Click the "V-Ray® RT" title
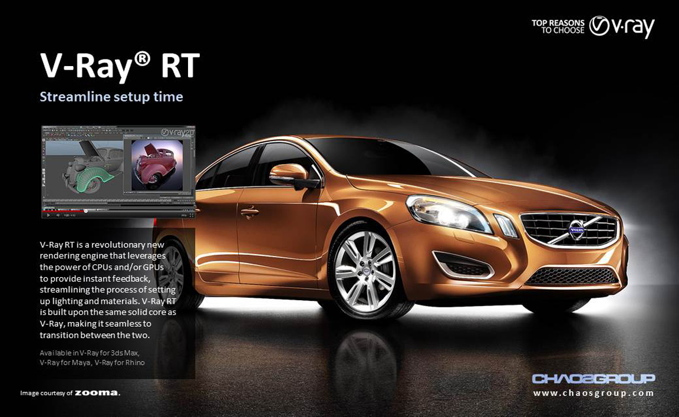This screenshot has width=679, height=417. pyautogui.click(x=120, y=65)
